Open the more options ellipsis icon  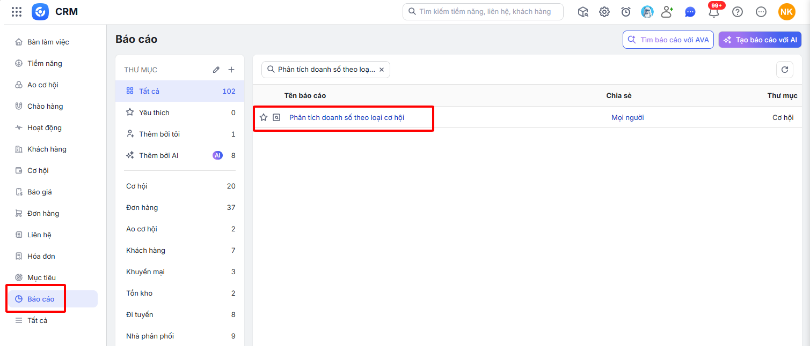pos(761,12)
